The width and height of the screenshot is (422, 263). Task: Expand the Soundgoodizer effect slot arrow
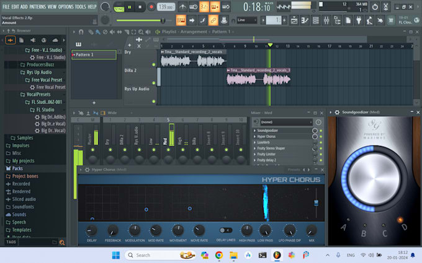(x=254, y=131)
